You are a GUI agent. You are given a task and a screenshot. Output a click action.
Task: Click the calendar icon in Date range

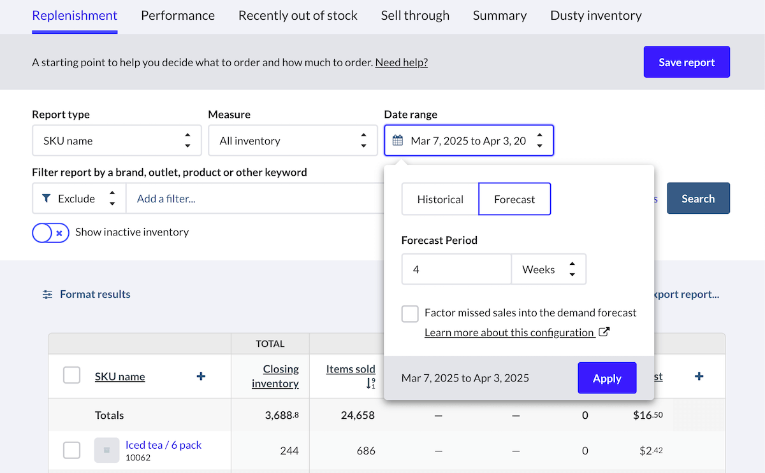point(398,141)
